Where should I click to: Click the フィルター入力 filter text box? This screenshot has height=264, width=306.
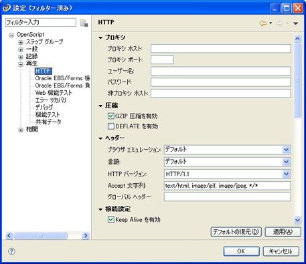click(x=41, y=22)
